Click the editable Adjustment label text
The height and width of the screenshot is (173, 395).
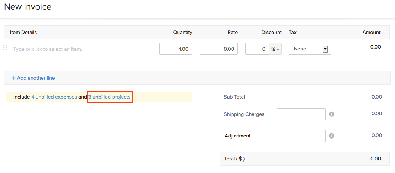tap(237, 136)
